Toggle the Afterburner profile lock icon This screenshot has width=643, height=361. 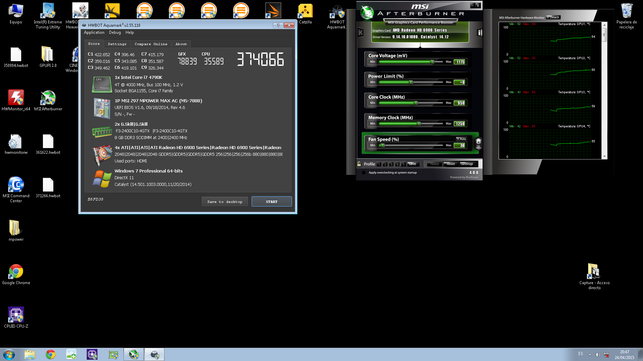(359, 164)
